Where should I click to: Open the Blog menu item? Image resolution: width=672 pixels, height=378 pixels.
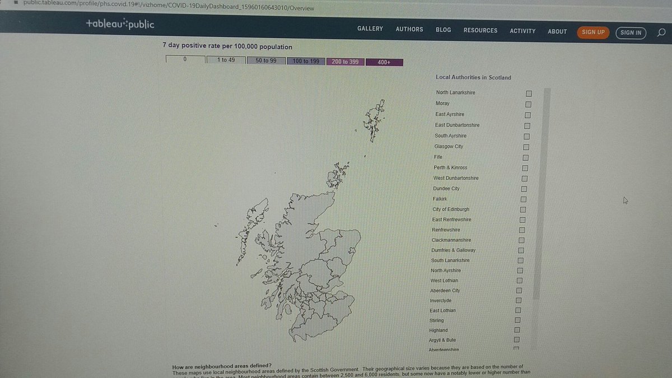(444, 30)
